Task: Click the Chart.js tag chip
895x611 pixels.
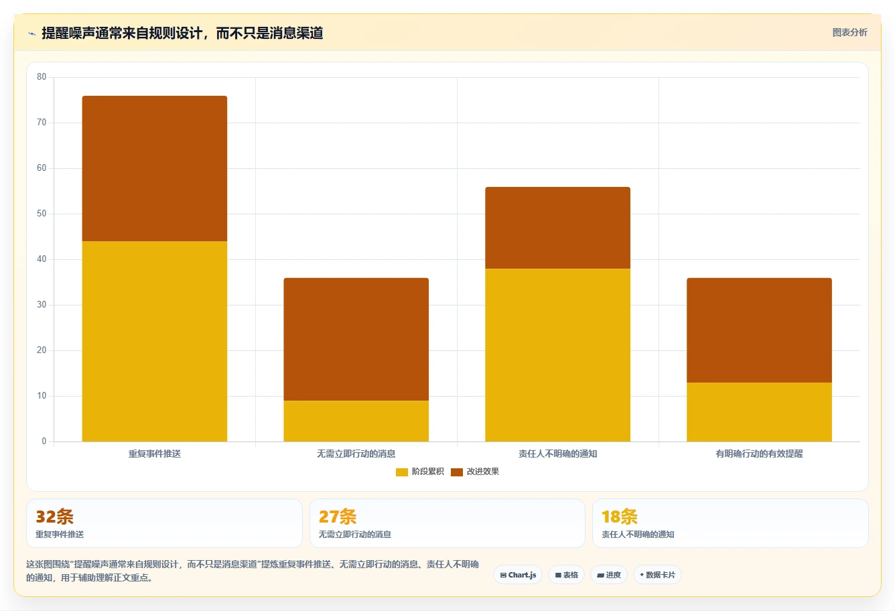Action: click(518, 575)
